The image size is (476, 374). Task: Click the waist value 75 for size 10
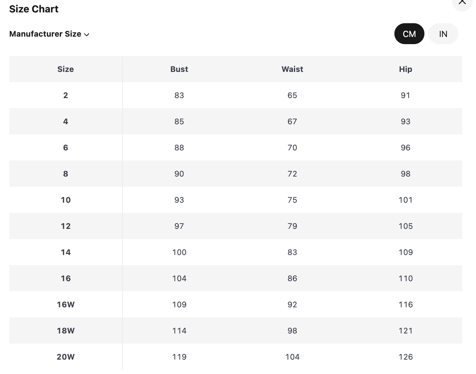pos(292,200)
